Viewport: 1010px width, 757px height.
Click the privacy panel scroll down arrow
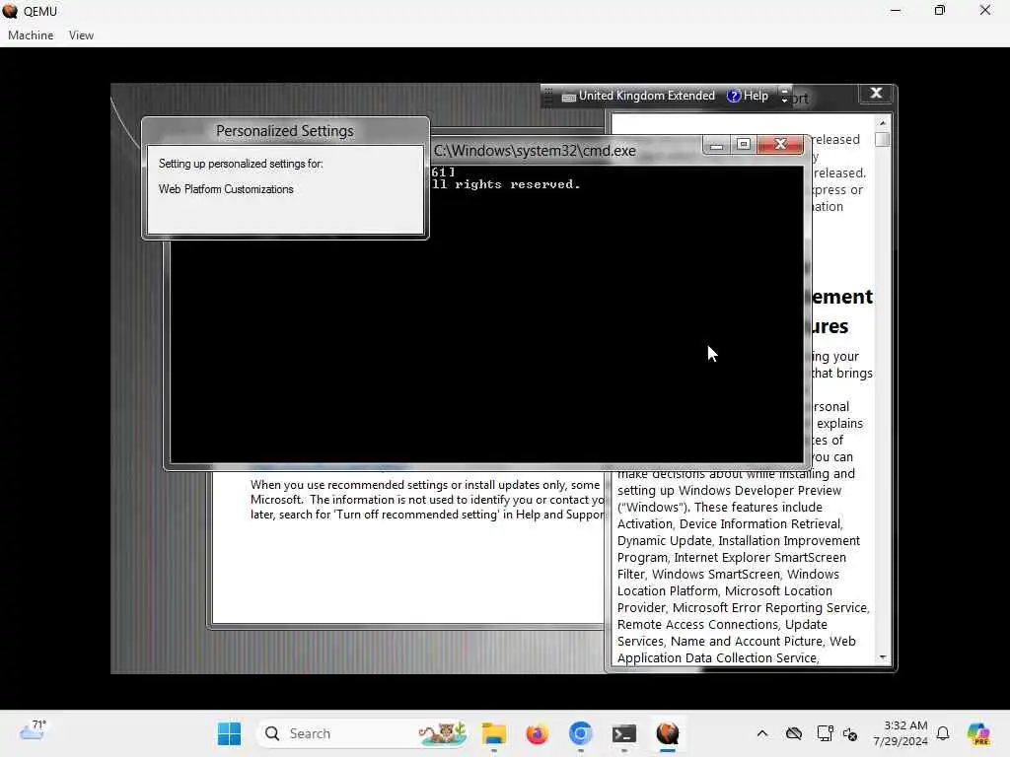click(x=883, y=657)
